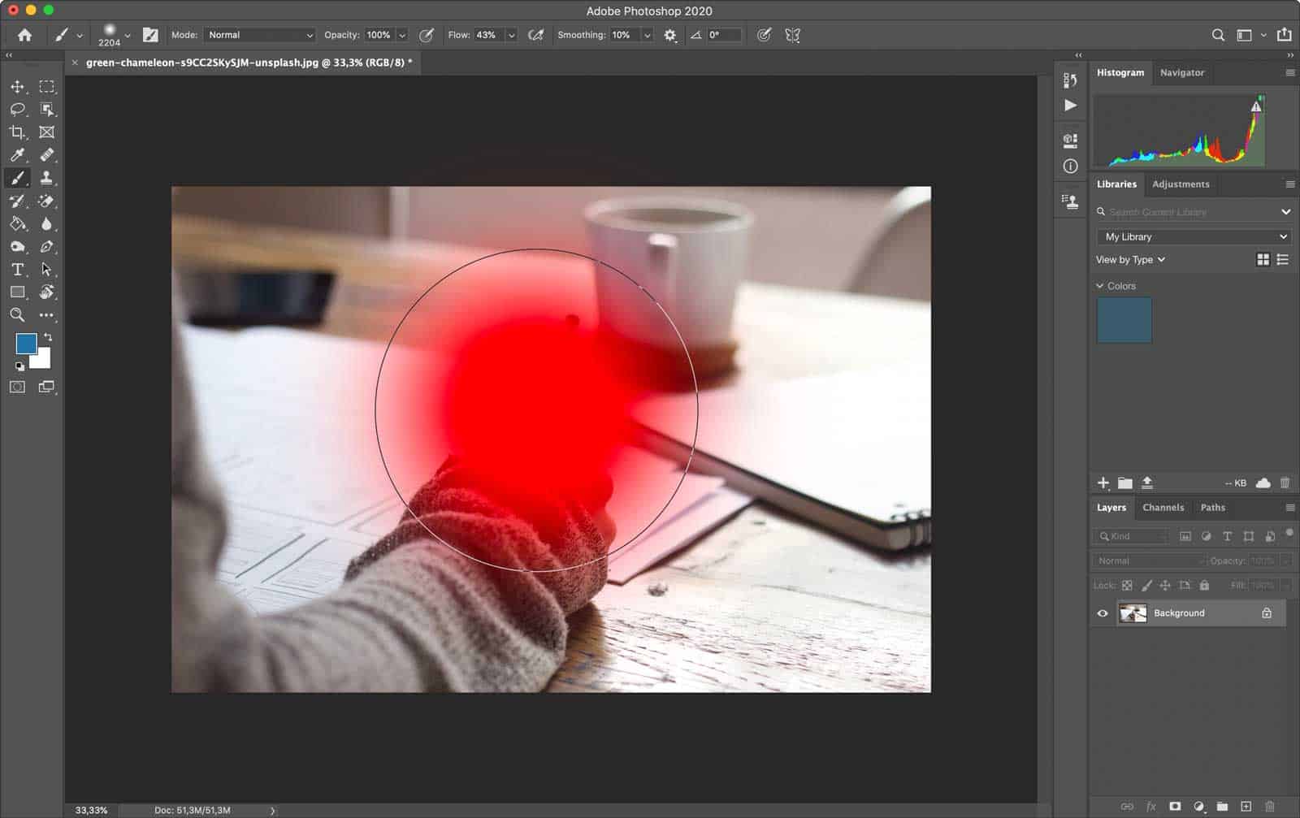
Task: Open the Navigator tab
Action: click(1182, 72)
